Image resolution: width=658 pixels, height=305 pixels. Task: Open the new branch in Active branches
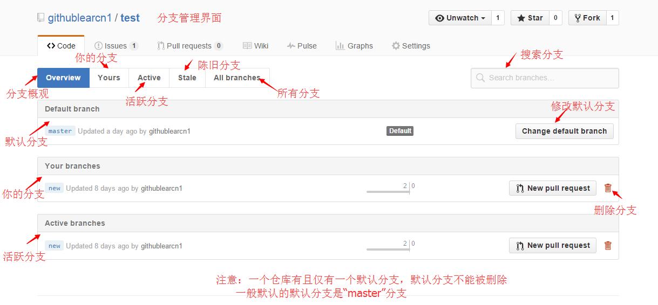55,246
